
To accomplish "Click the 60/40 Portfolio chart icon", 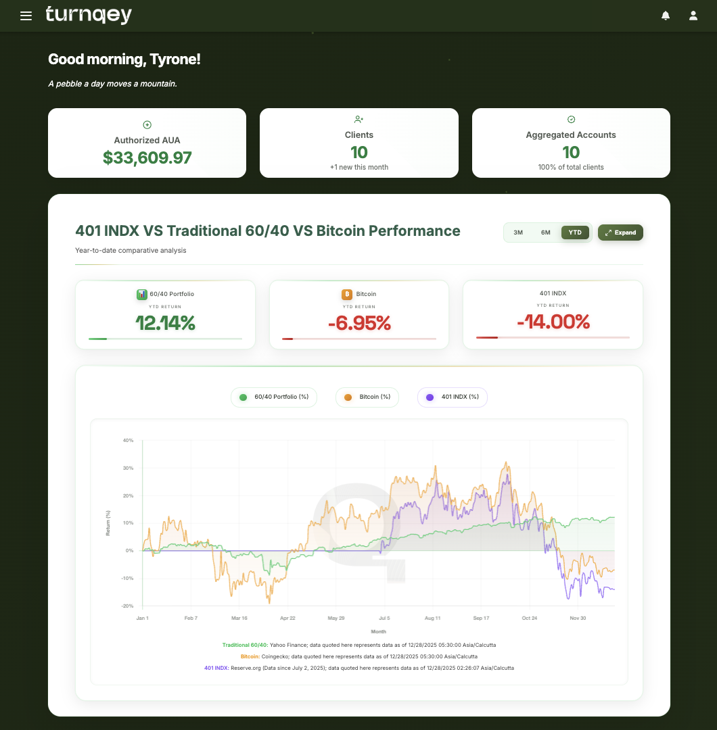I will coord(142,294).
